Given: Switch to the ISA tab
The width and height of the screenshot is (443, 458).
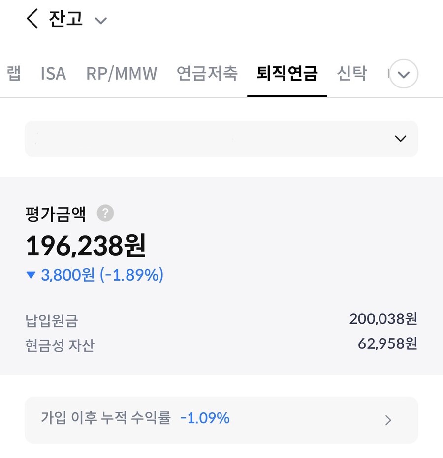Looking at the screenshot, I should (x=53, y=74).
